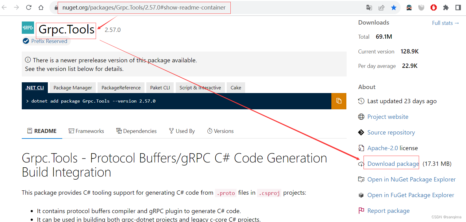Click the NuGet Package Explorer icon
Screen dimensions: 466x222
[361, 179]
